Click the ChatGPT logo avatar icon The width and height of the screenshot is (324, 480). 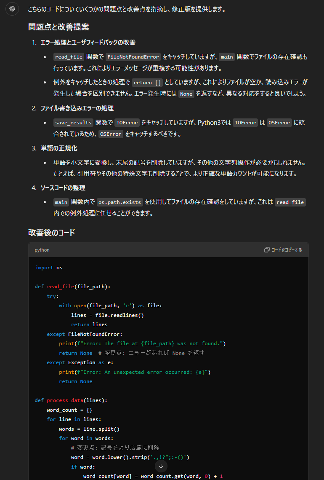[x=12, y=9]
